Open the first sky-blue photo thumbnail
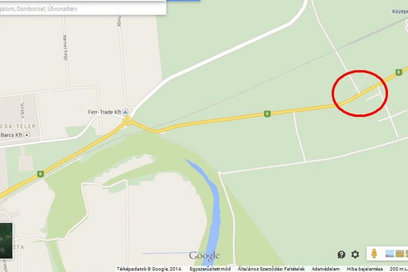The width and height of the screenshot is (408, 272). click(x=390, y=254)
